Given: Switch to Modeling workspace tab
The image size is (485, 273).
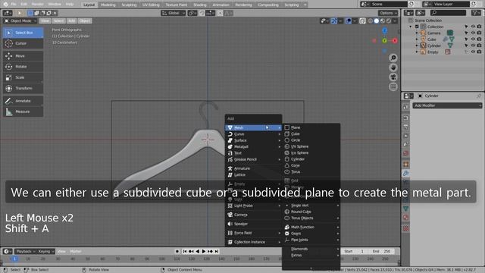Looking at the screenshot, I should click(108, 5).
